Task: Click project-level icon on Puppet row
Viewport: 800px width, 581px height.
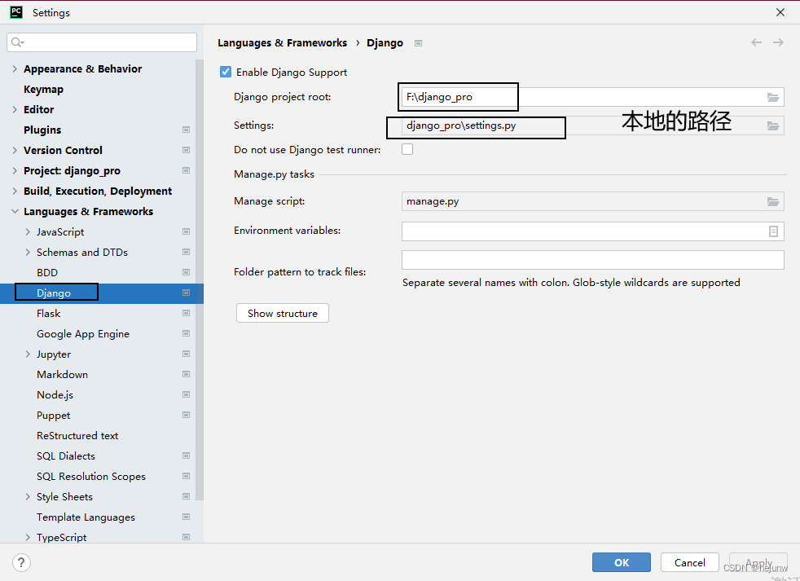Action: coord(187,415)
